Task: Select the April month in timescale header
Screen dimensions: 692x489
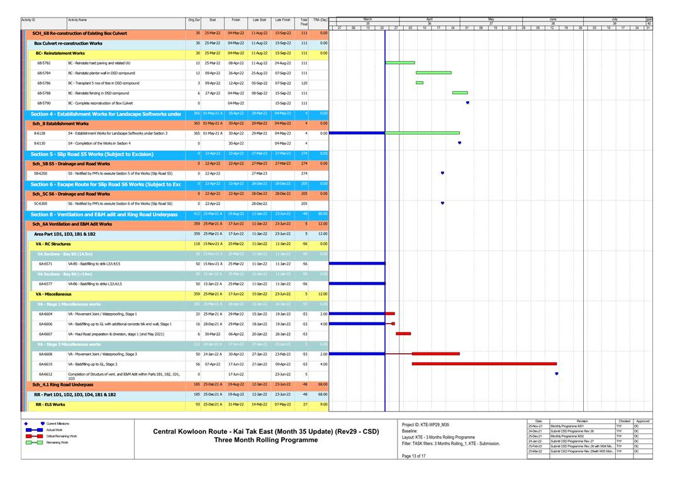Action: (429, 19)
